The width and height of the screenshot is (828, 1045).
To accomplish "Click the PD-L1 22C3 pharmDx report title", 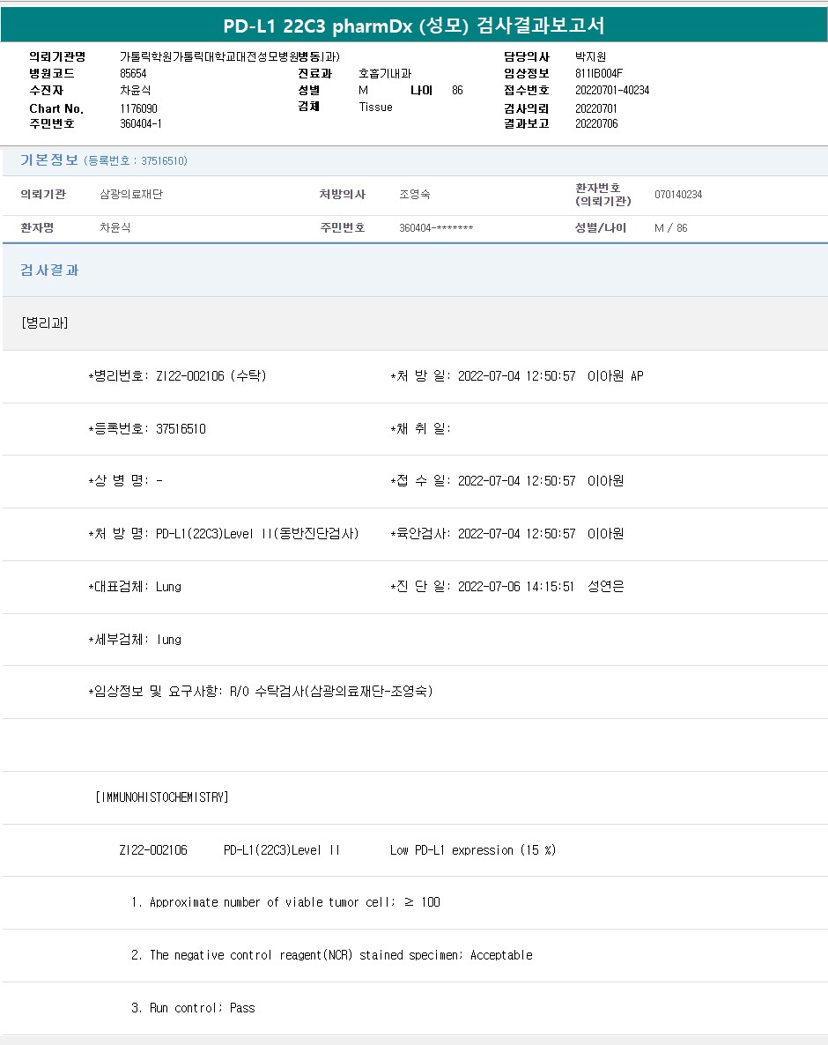I will [414, 25].
